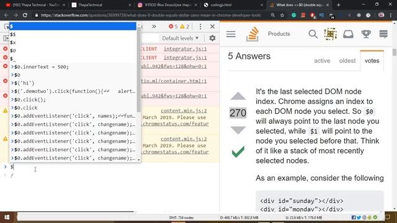Image resolution: width=397 pixels, height=223 pixels.
Task: Open container.html:1 source link
Action: [x=174, y=81]
